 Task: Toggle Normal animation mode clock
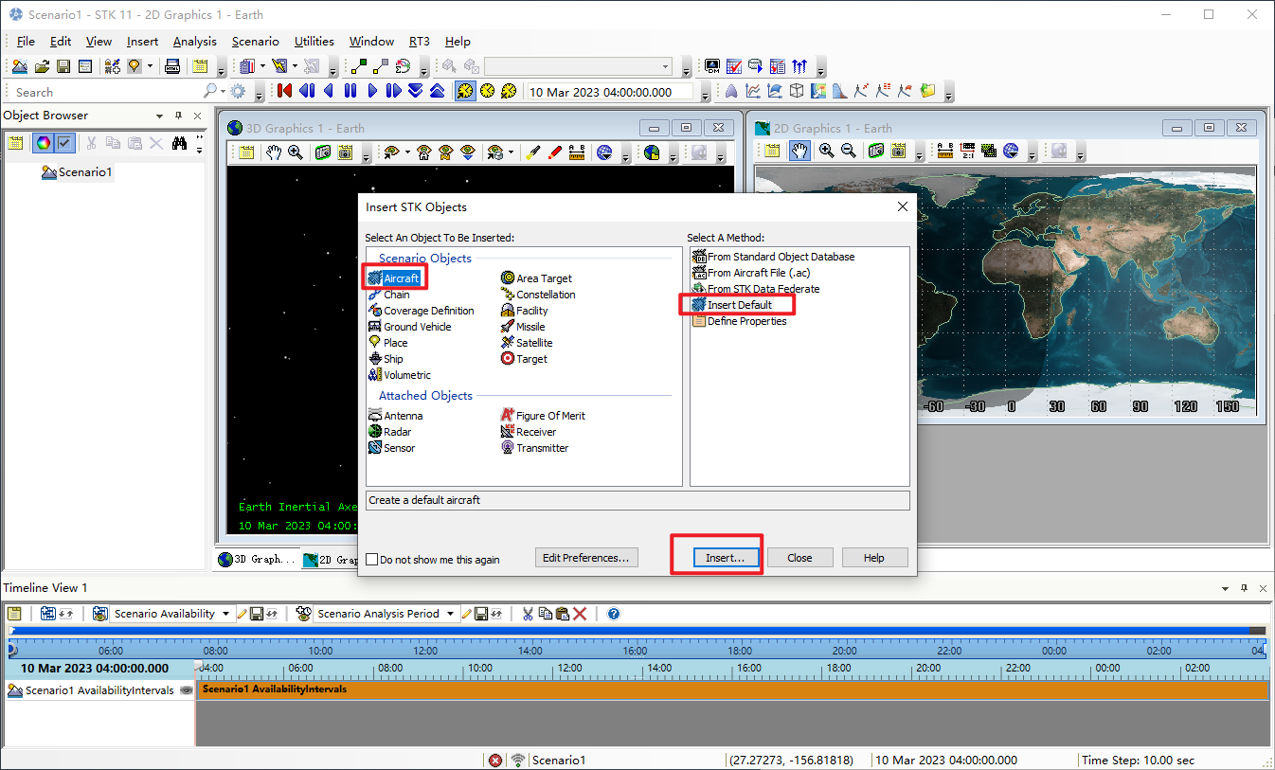(x=465, y=91)
